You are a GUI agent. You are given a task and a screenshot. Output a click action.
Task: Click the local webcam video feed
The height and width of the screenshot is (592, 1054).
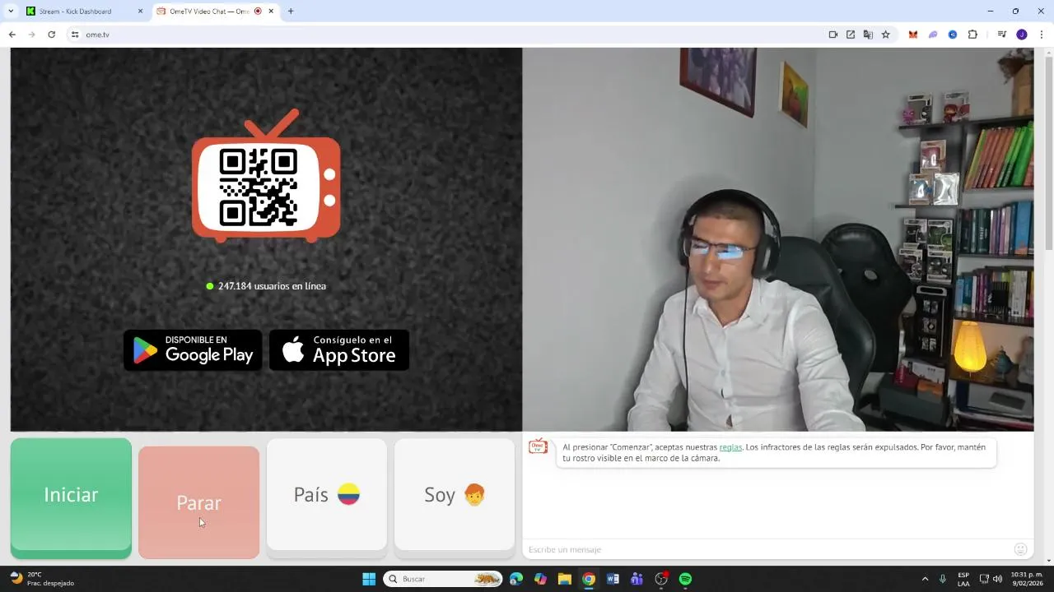coord(778,239)
